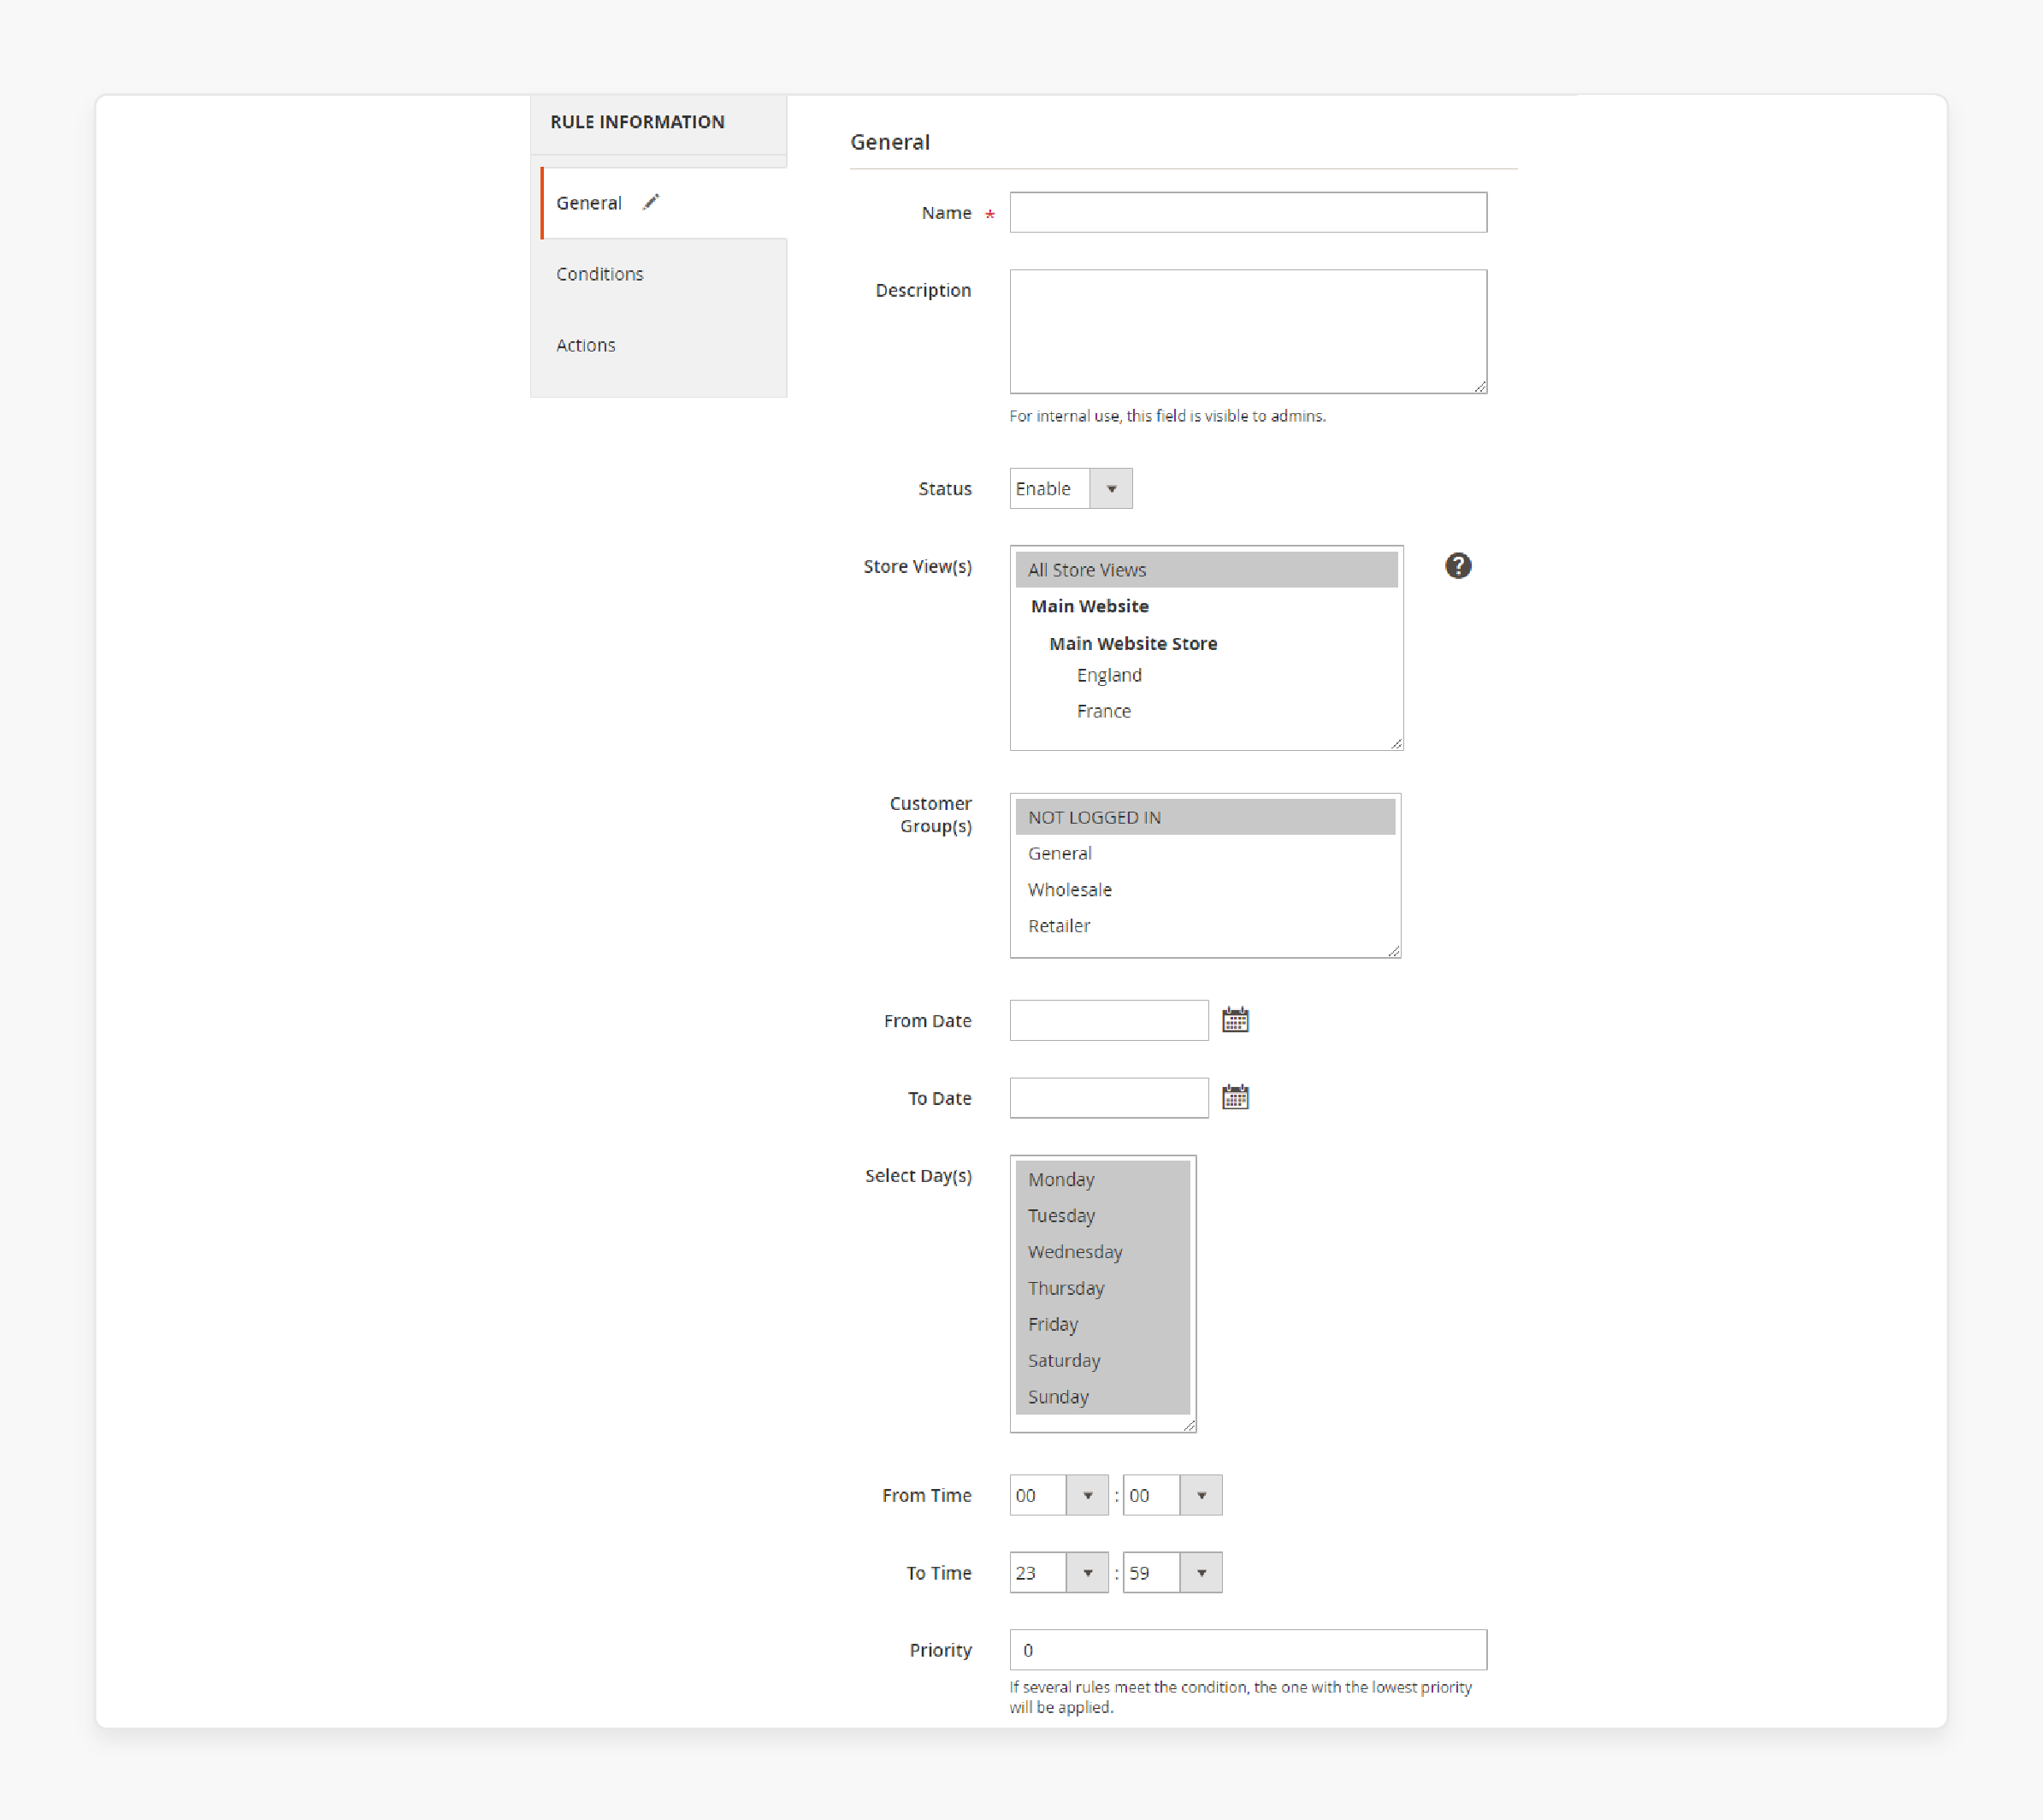Click the pencil icon beside General tab
Viewport: 2043px width, 1820px height.
coord(651,202)
